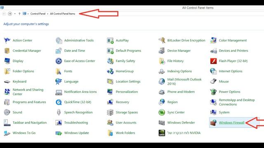Click the Forward navigation arrow button

[x=10, y=14]
